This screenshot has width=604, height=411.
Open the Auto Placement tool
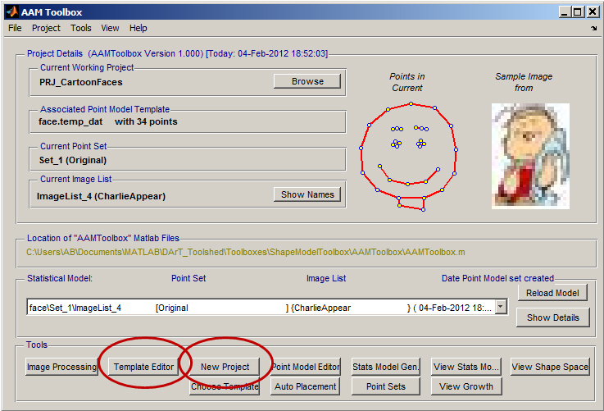click(x=305, y=386)
